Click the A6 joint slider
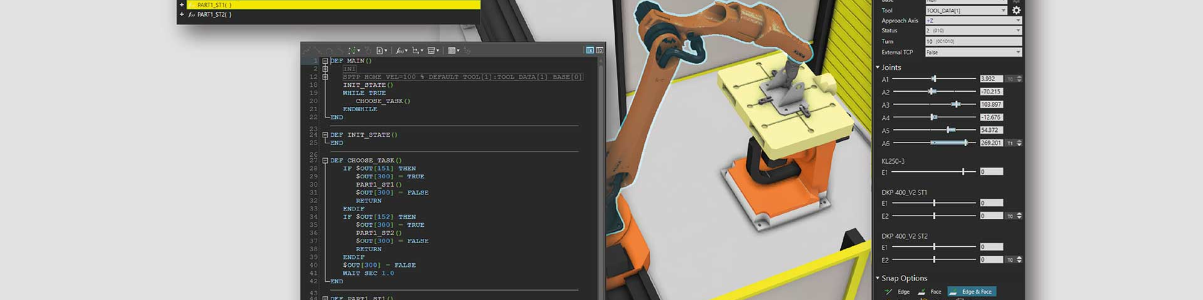 click(x=934, y=143)
